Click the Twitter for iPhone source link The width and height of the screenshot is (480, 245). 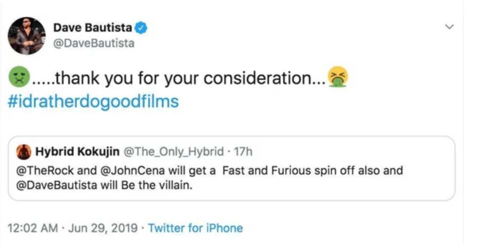(x=195, y=228)
